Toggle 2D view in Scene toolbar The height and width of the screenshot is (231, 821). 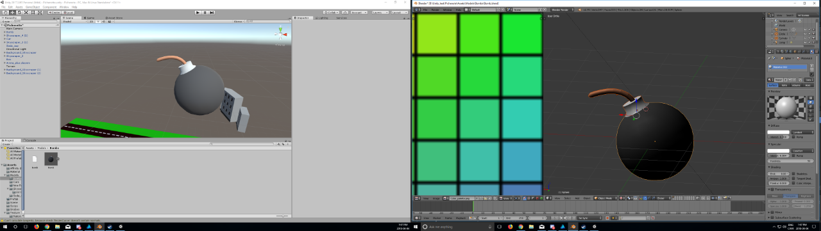pyautogui.click(x=92, y=21)
